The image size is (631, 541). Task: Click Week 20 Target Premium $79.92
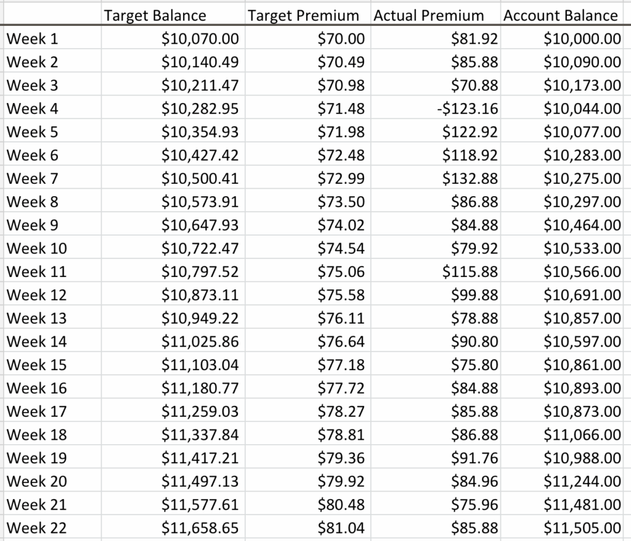[x=341, y=481]
